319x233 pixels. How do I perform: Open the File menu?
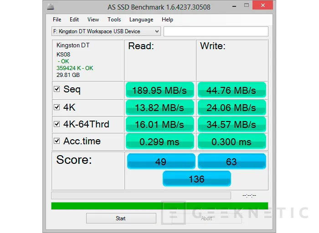[x=57, y=20]
